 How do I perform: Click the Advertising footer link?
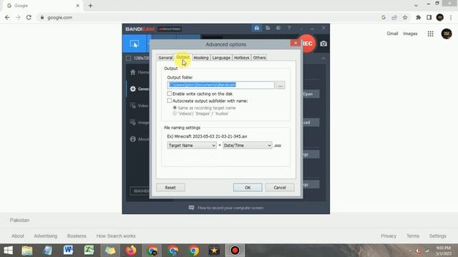46,236
